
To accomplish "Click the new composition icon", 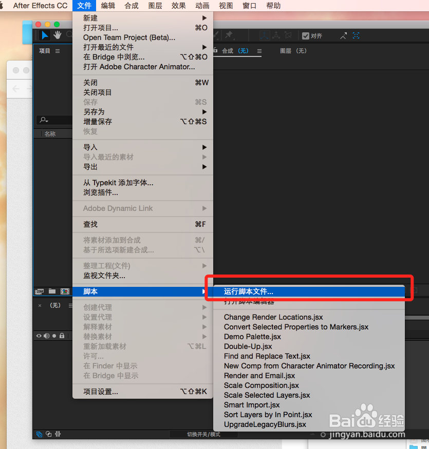I will [65, 291].
